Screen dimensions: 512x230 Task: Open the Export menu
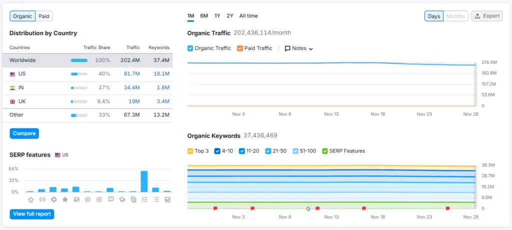pyautogui.click(x=487, y=16)
